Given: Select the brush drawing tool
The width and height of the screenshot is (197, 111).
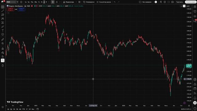Looking at the screenshot, I should point(3,27).
